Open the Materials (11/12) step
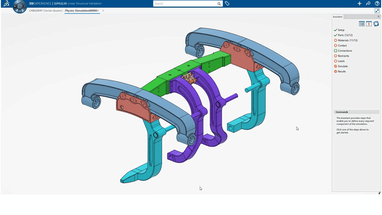The image size is (382, 215). tap(347, 40)
